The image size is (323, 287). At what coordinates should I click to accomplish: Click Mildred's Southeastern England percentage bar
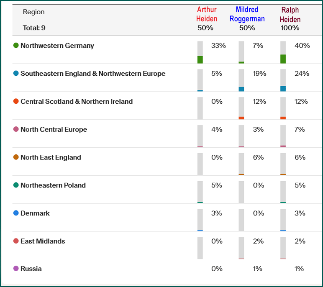[241, 80]
